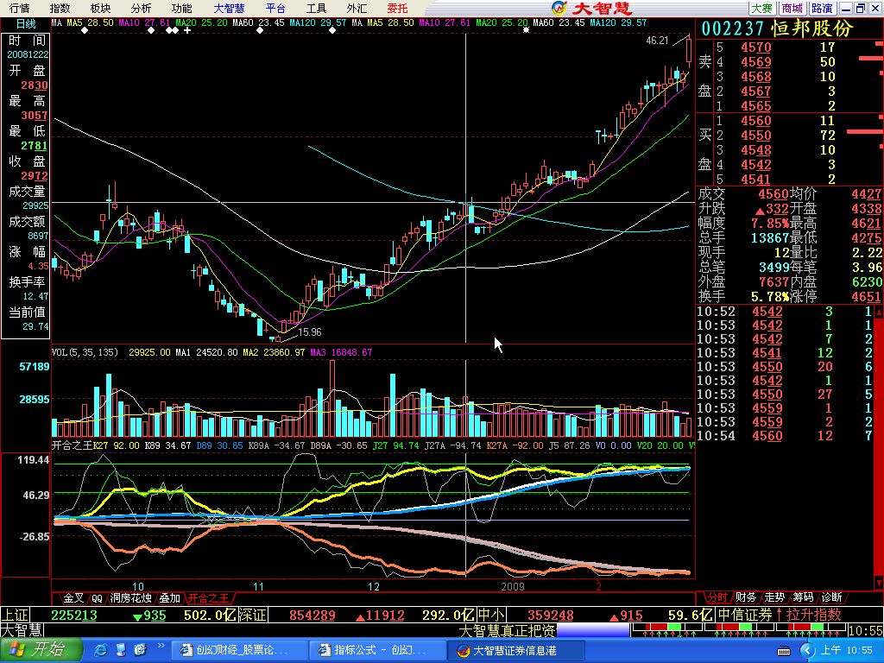Click the 中小 index label in status bar

click(x=490, y=615)
